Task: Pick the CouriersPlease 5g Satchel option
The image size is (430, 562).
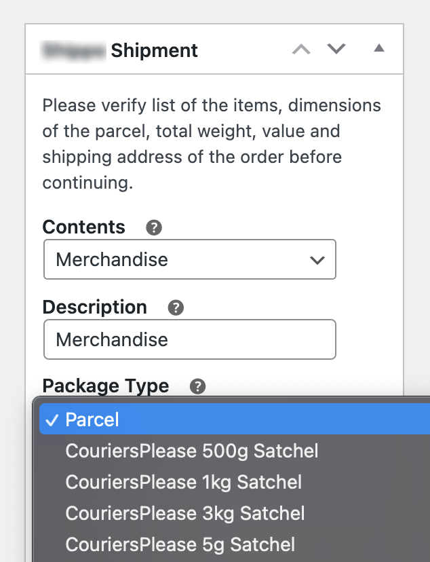Action: coord(180,544)
